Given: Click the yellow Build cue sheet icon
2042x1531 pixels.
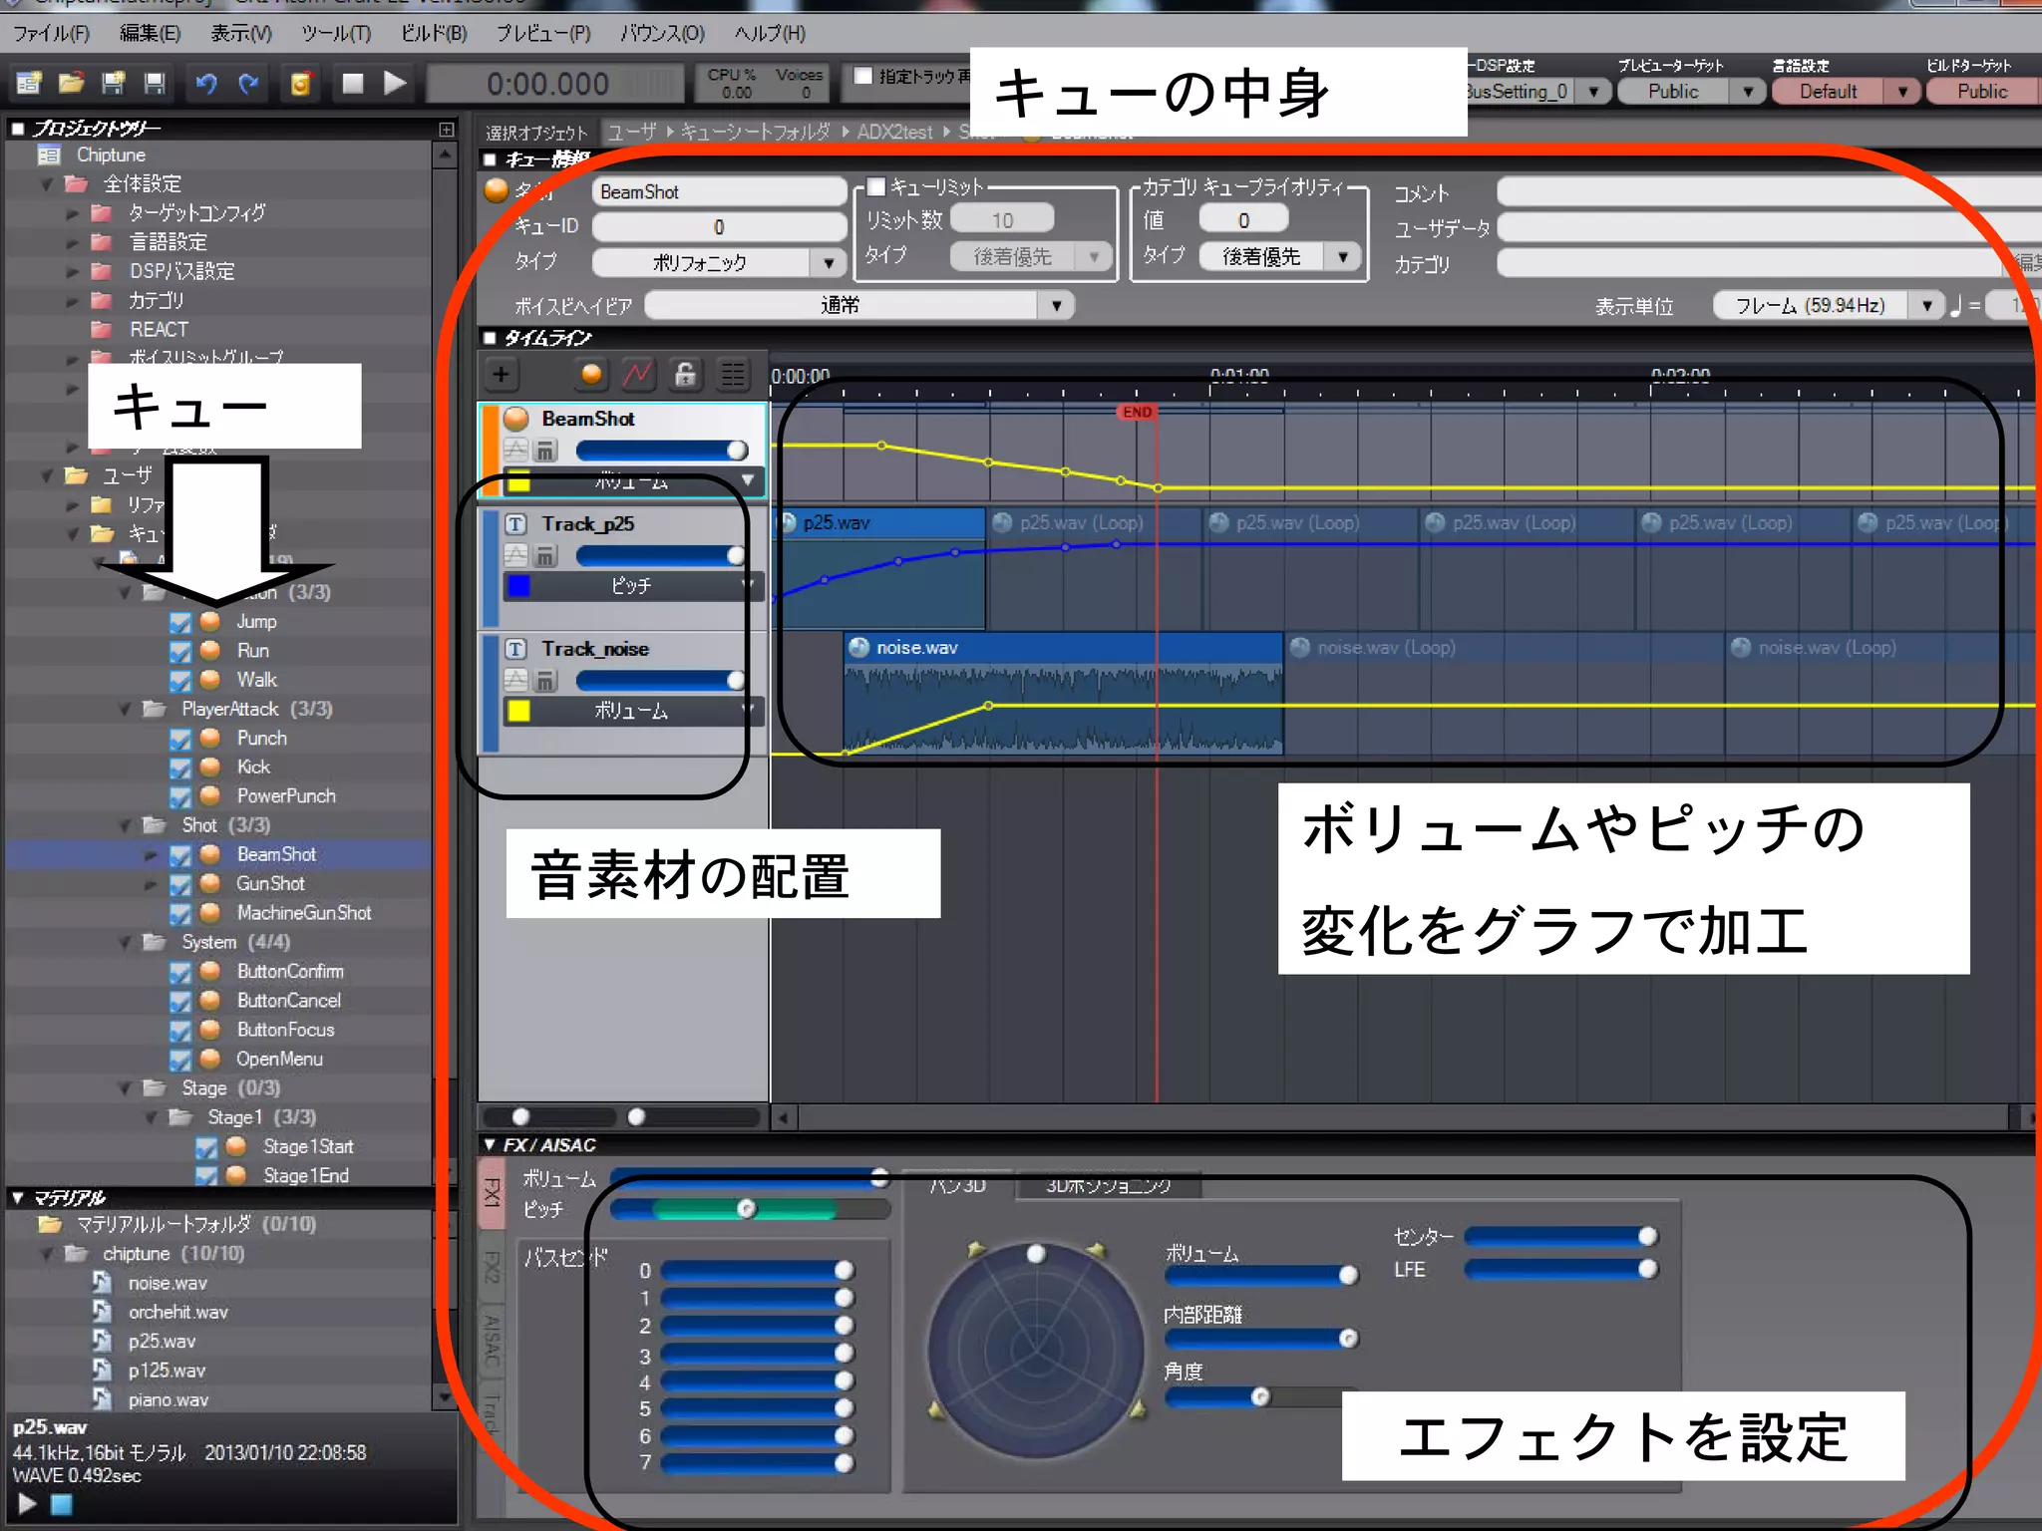Looking at the screenshot, I should click(300, 84).
